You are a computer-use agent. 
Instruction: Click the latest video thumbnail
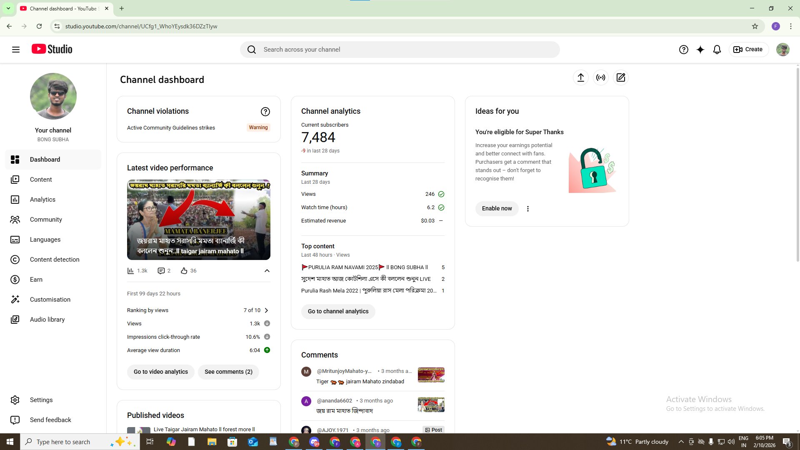[x=198, y=220]
